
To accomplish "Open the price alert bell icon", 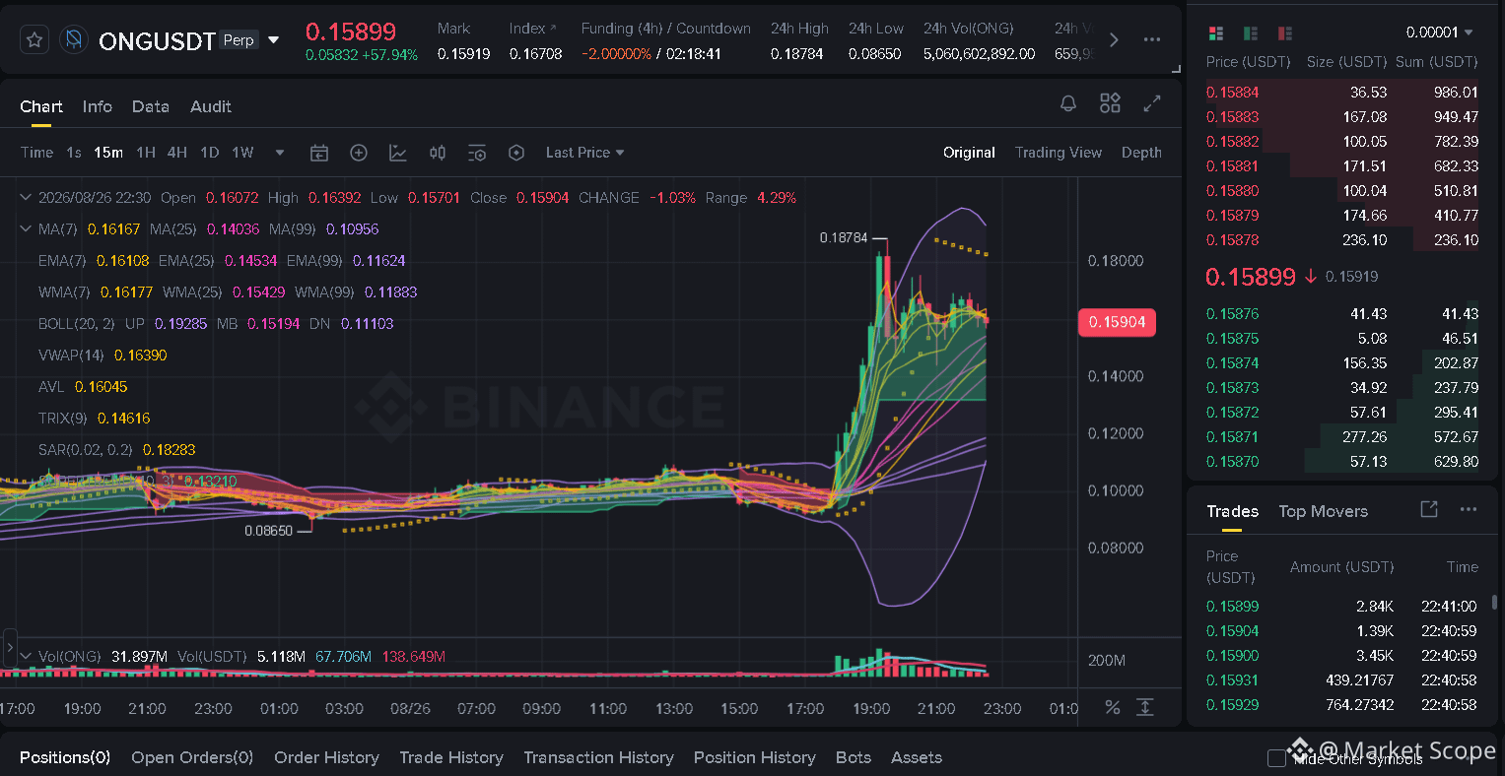I will click(x=1068, y=103).
